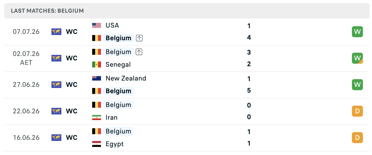The image size is (372, 155).
Task: Open the New Zealand team link
Action: click(126, 78)
